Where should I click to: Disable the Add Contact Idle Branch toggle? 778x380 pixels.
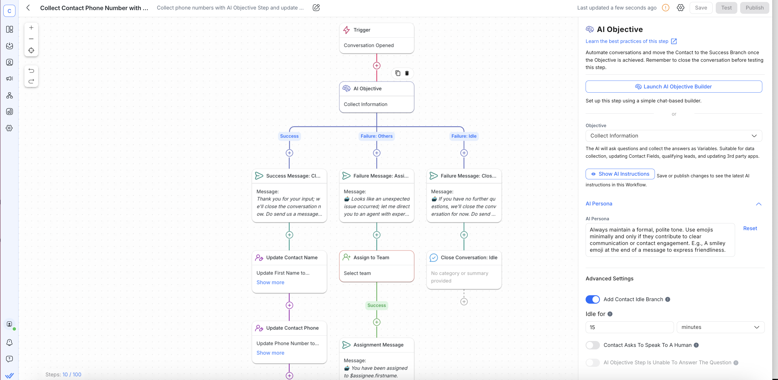point(592,299)
